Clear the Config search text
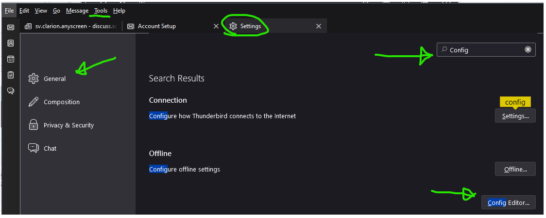The image size is (546, 218). coord(528,50)
